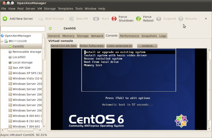Click the blurred host server icon

pos(6,41)
